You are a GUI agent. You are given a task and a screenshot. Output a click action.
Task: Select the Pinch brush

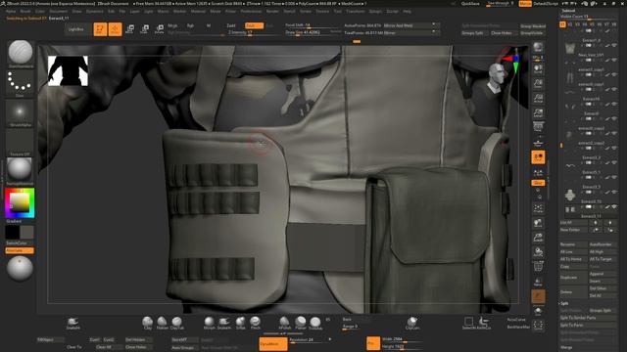click(x=255, y=323)
